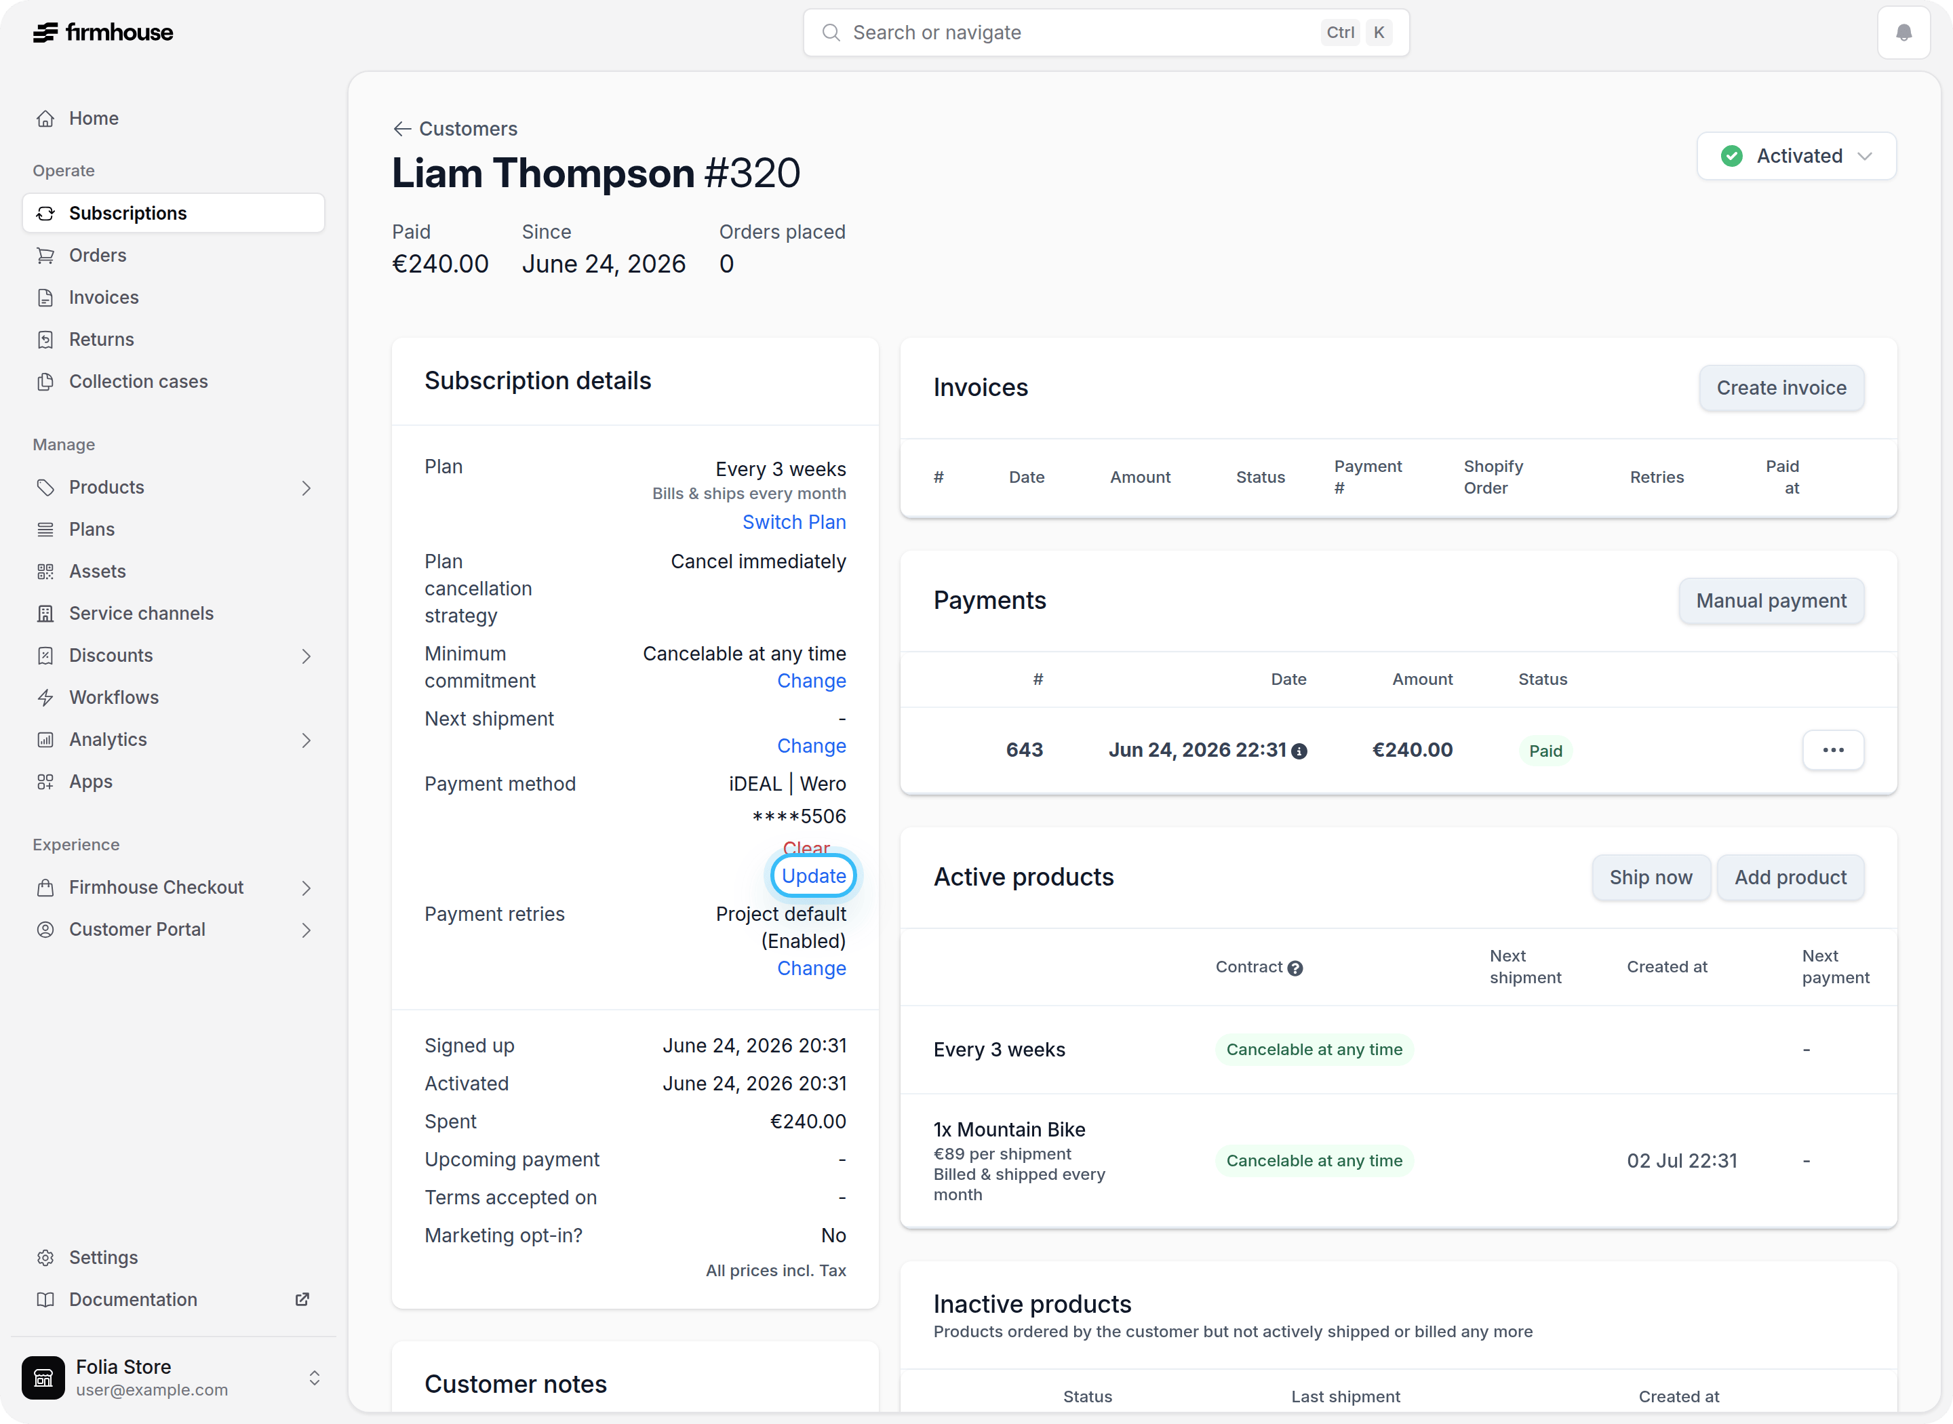Click Update payment method link
The height and width of the screenshot is (1424, 1953).
(x=814, y=876)
